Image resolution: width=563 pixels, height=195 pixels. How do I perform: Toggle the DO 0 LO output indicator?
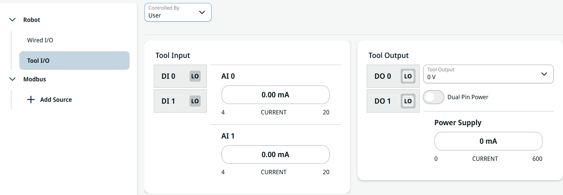click(408, 77)
